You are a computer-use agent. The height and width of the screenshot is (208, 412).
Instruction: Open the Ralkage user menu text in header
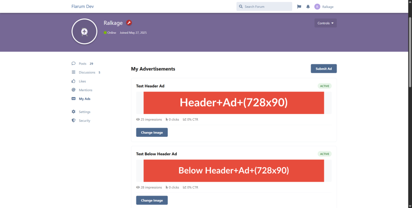coord(328,7)
